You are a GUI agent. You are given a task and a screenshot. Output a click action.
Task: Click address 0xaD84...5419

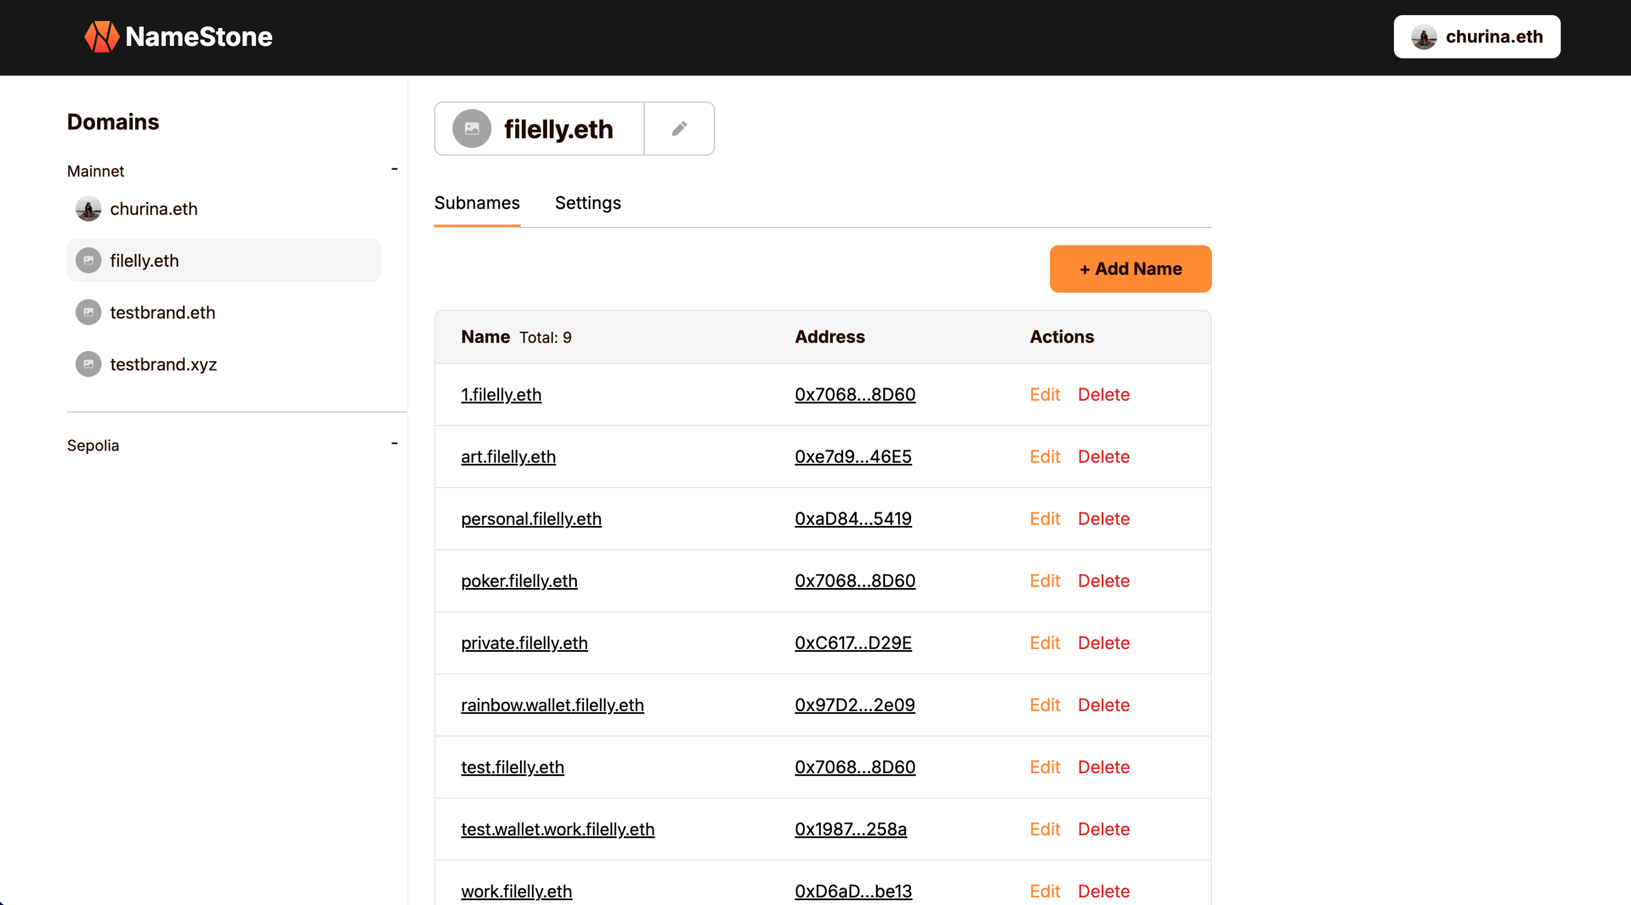(853, 519)
